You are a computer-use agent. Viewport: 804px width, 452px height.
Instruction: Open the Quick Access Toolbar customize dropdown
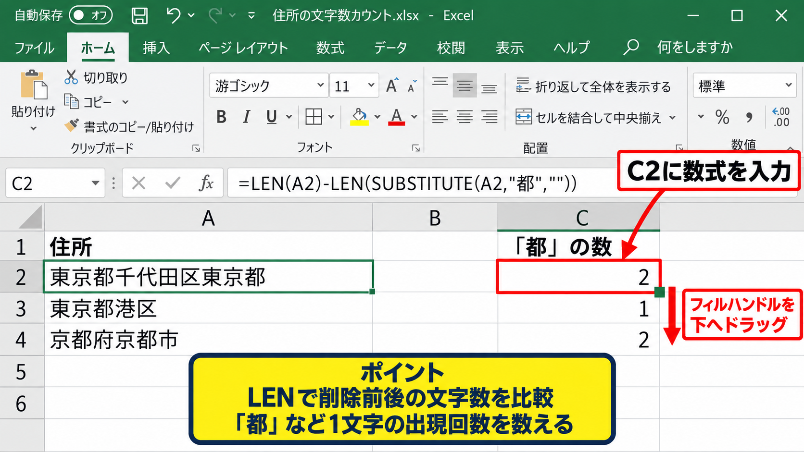251,16
